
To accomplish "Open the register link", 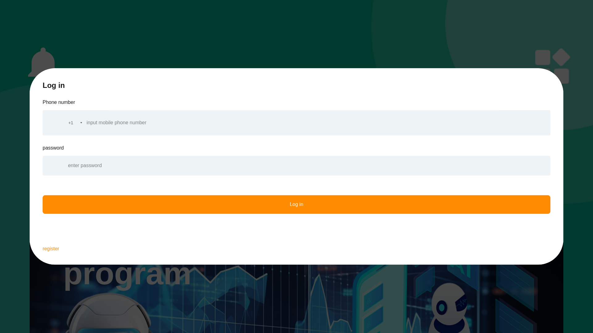I will point(51,249).
